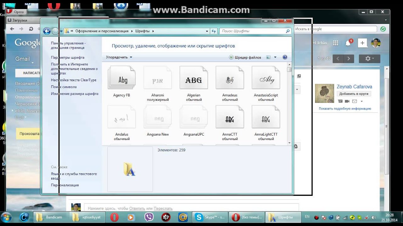Open the Agency FB font family
403x226 pixels.
coord(122,81)
